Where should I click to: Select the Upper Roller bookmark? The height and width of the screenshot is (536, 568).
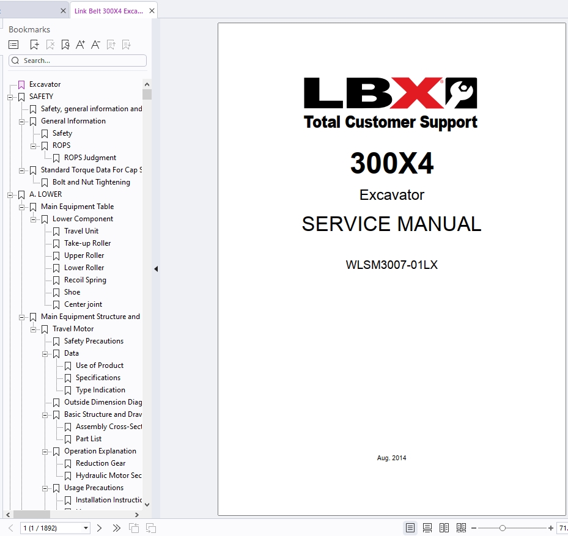(x=84, y=255)
